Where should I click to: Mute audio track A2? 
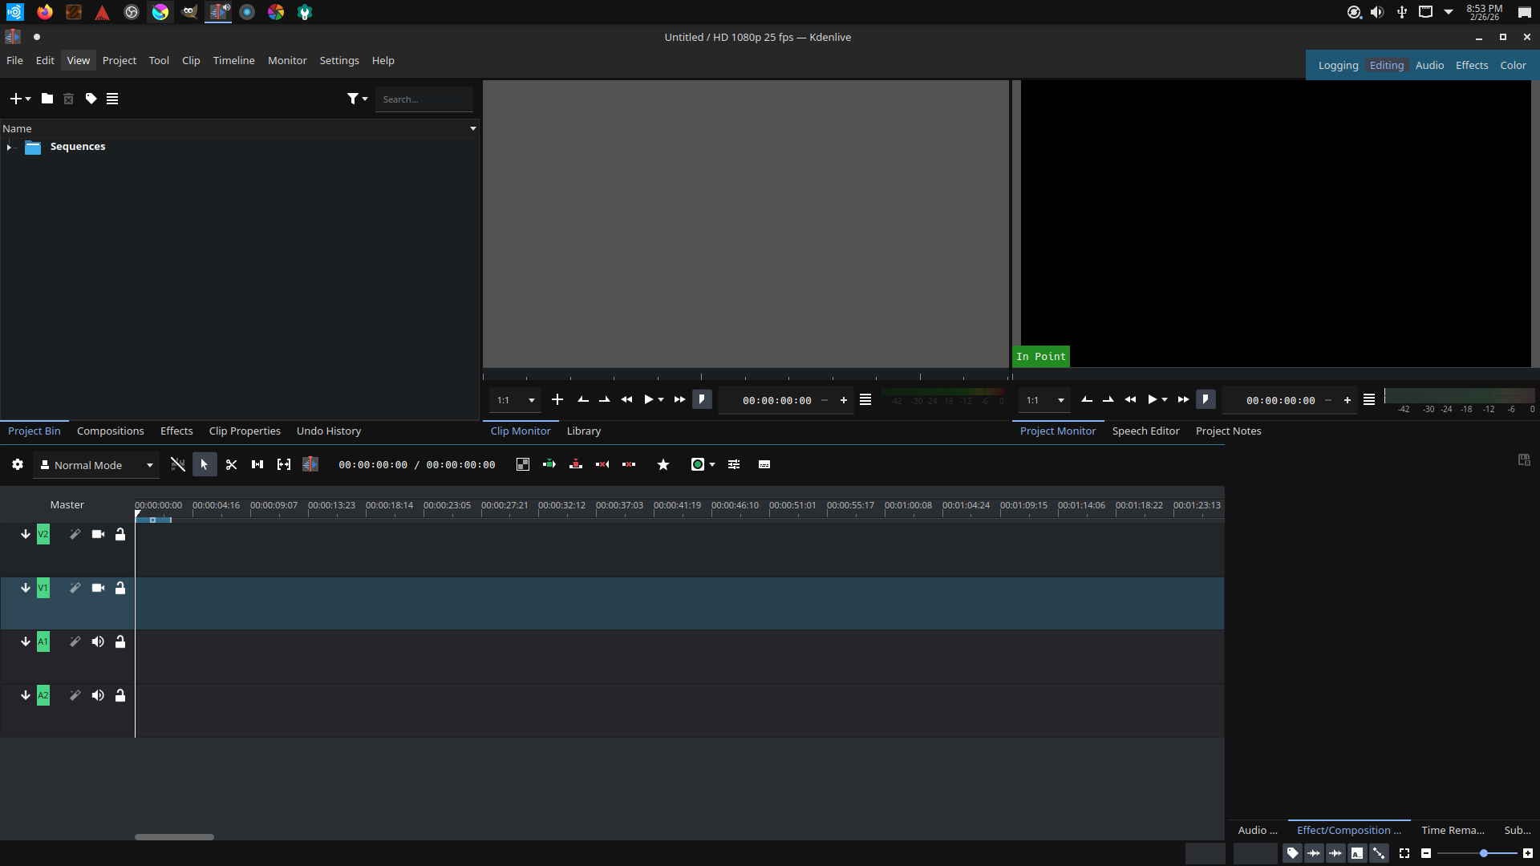point(98,696)
